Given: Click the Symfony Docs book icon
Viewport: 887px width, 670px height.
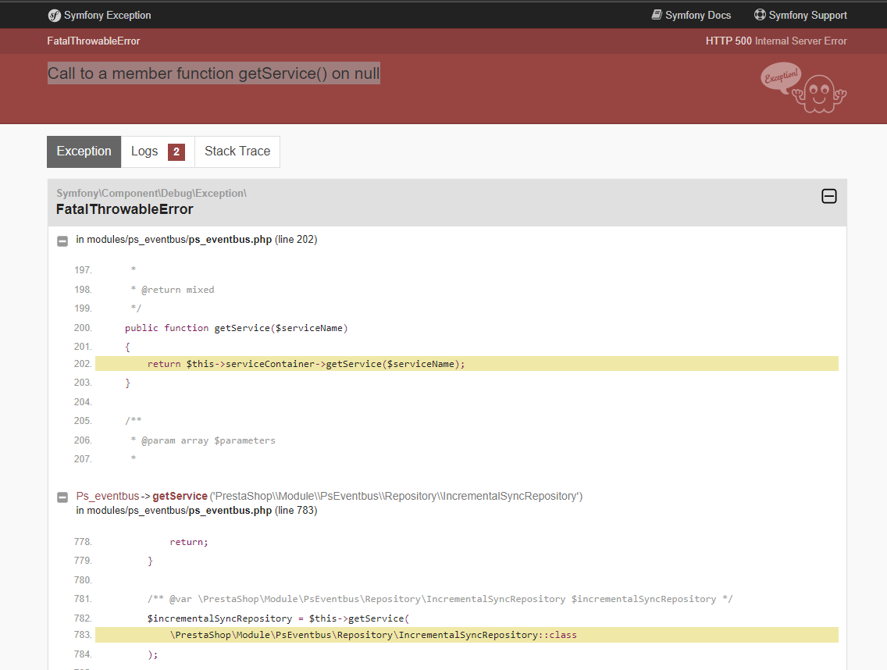Looking at the screenshot, I should (x=657, y=15).
